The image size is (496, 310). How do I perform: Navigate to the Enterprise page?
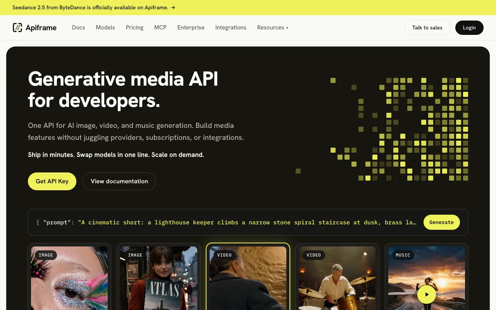click(x=191, y=28)
